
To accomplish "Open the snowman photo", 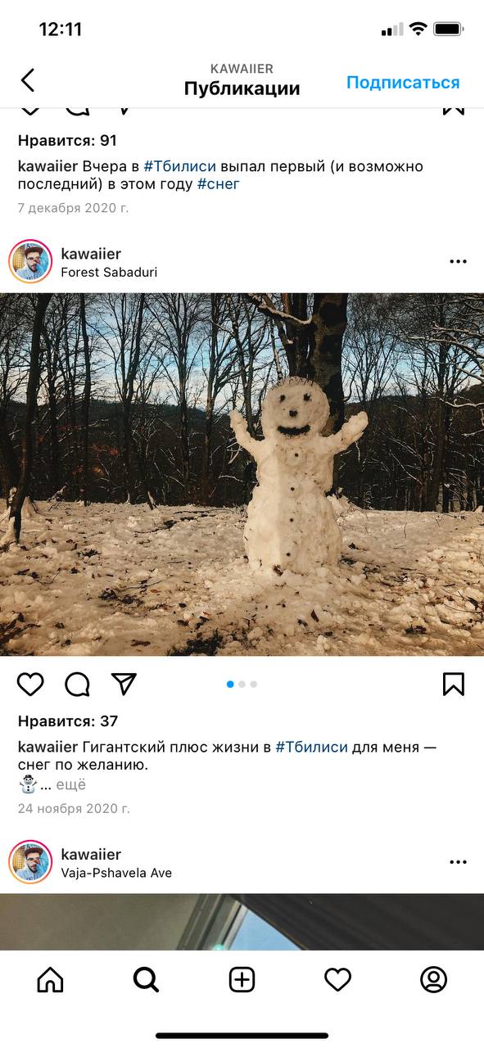I will click(x=242, y=474).
